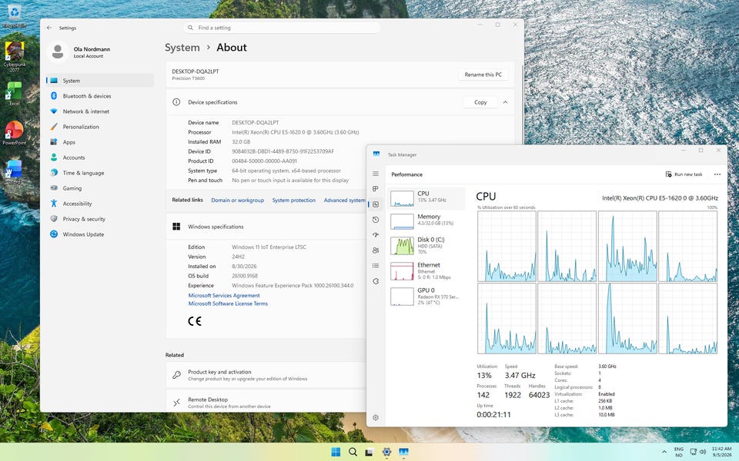Click the Device specifications info icon
This screenshot has width=739, height=461.
coord(176,102)
